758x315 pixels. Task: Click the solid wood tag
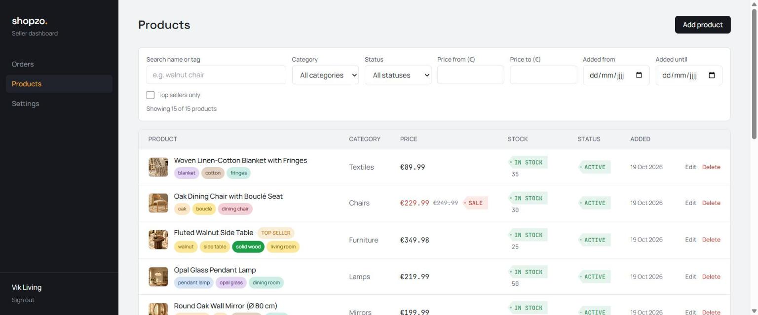[248, 247]
